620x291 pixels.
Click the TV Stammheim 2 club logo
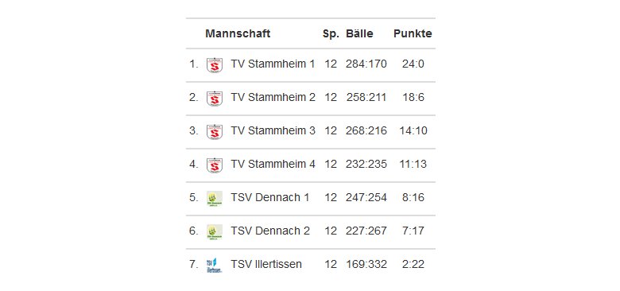215,99
